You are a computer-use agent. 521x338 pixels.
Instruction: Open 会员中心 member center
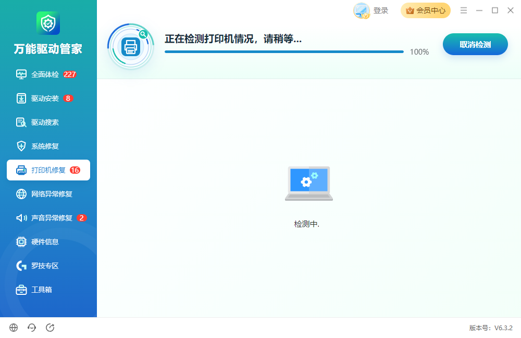[x=426, y=10]
